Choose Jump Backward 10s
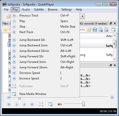Image resolution: width=119 pixels, height=116 pixels. 45,40
